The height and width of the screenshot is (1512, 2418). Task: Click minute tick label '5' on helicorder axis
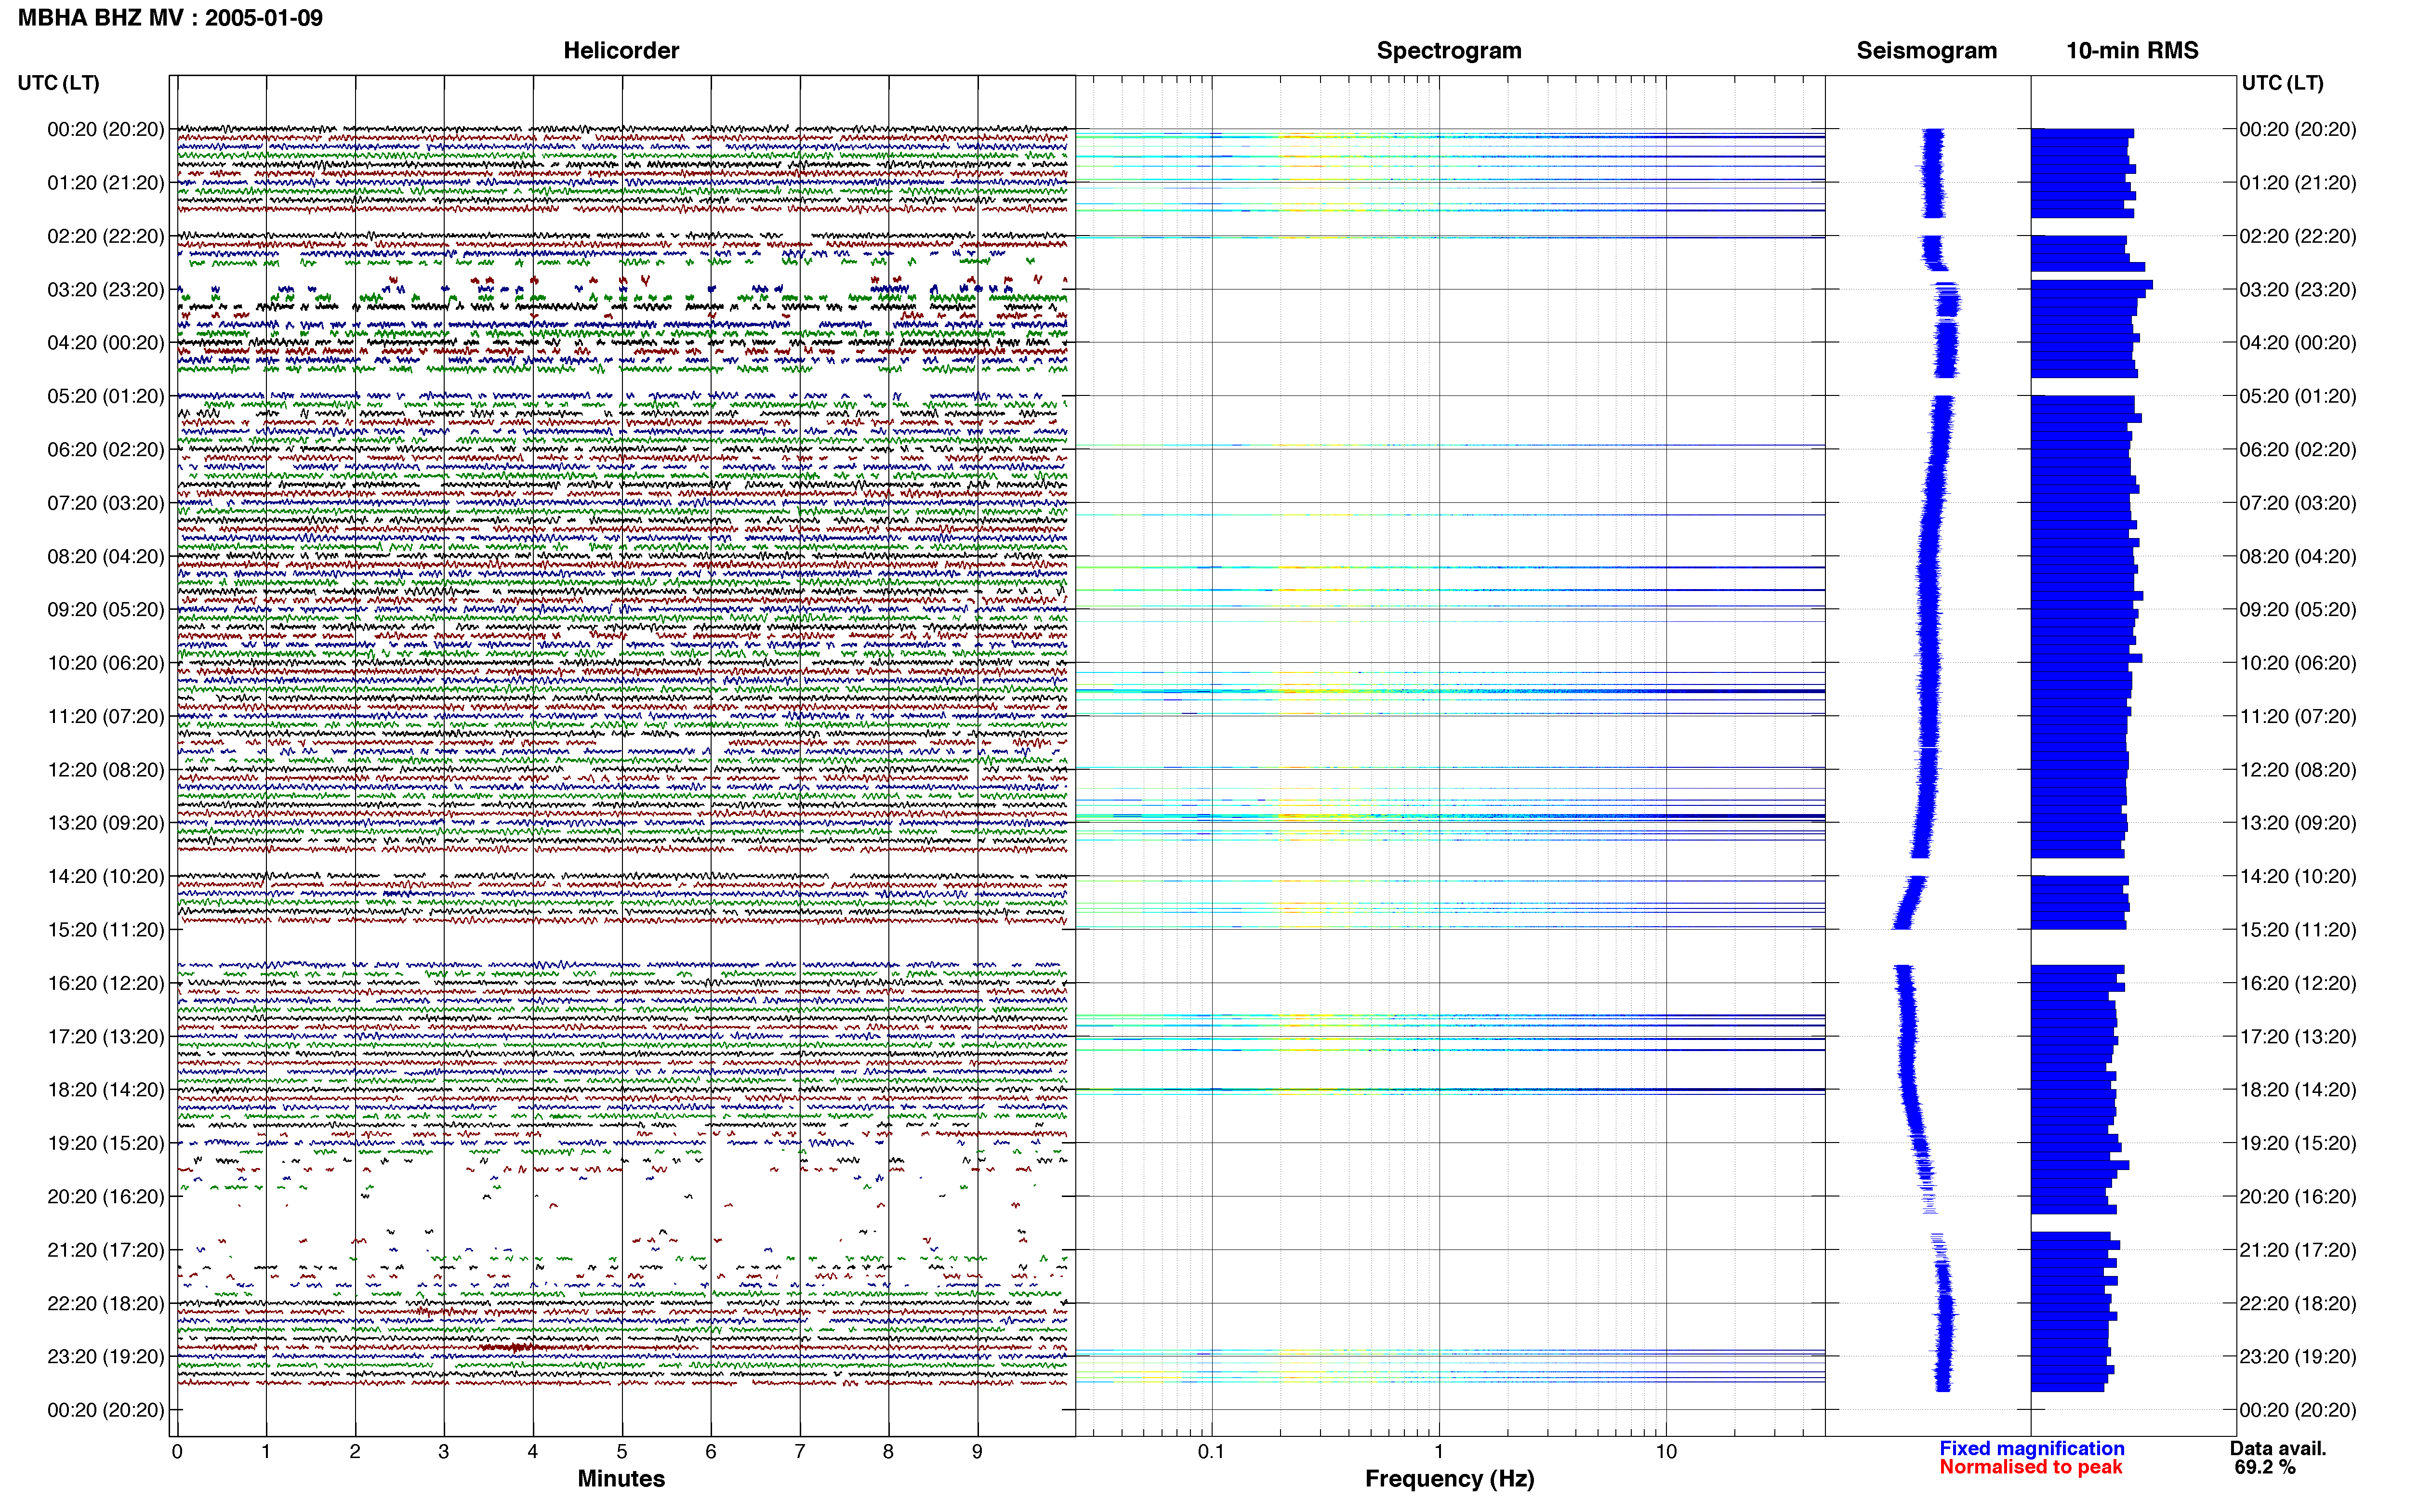pos(622,1451)
